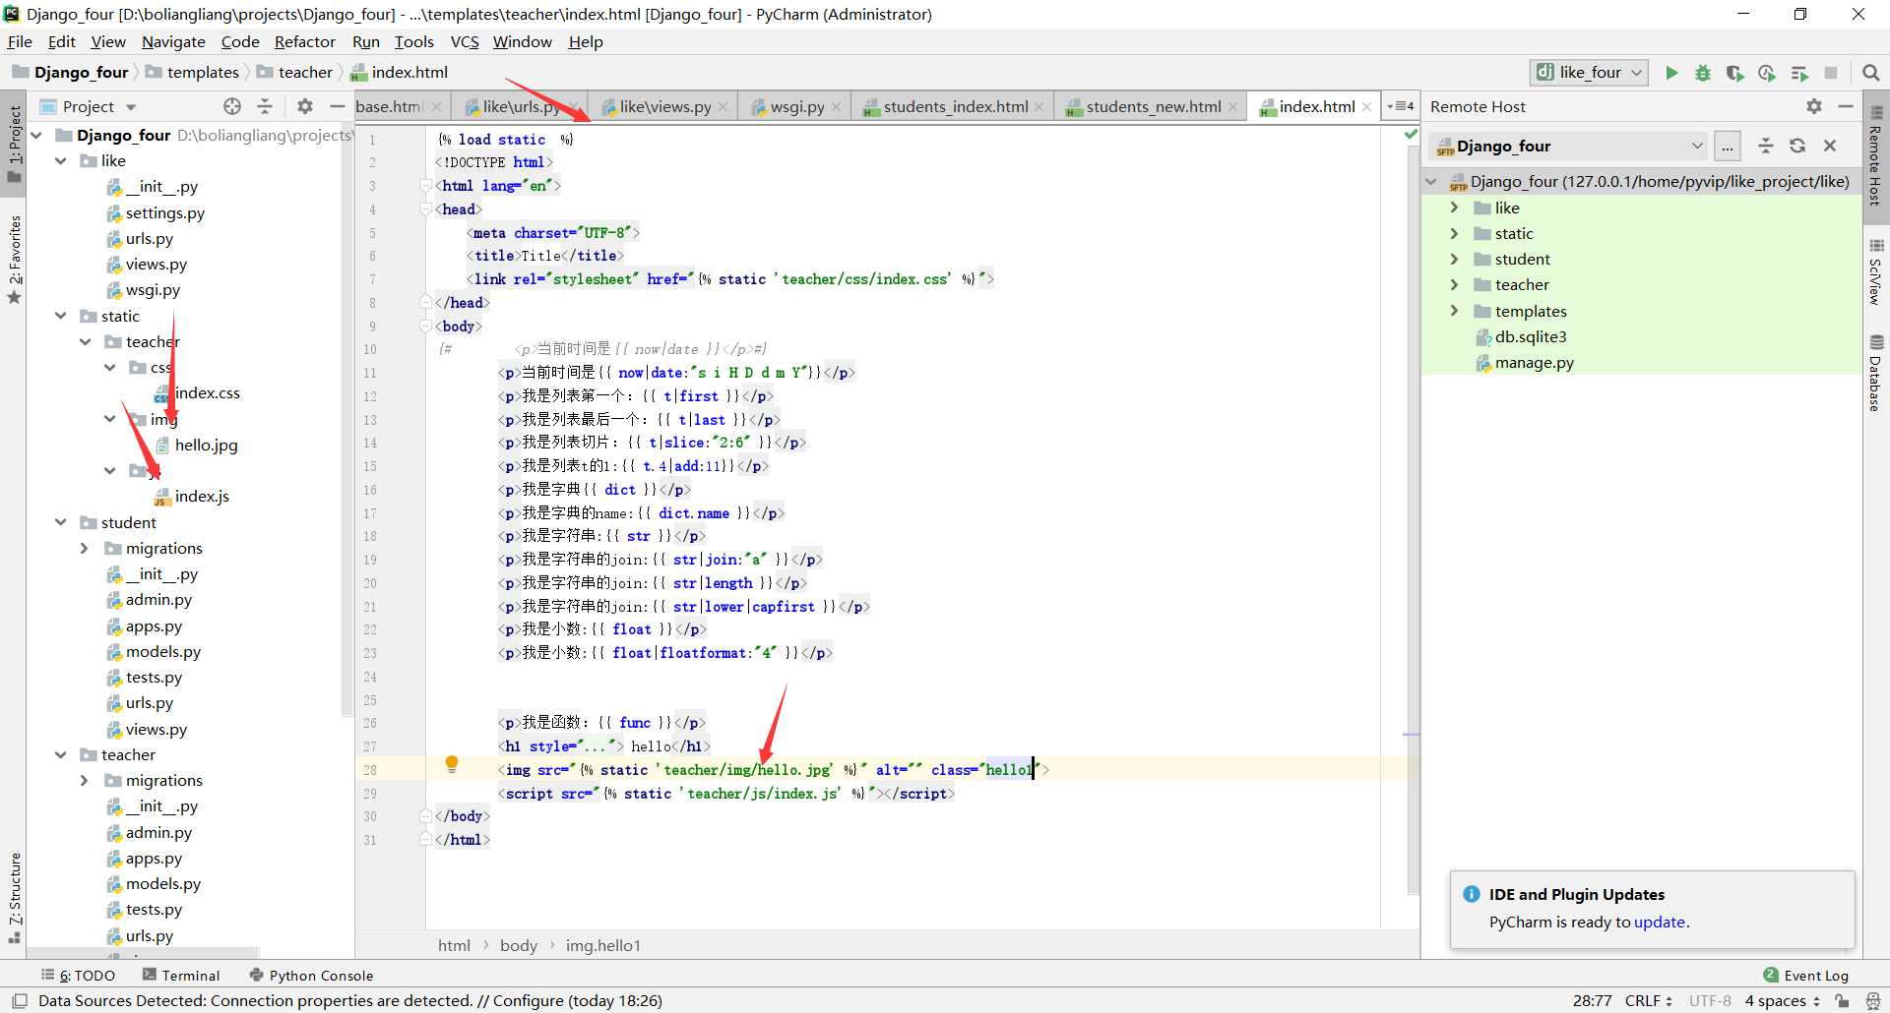Switch to students_index.html tab

955,106
